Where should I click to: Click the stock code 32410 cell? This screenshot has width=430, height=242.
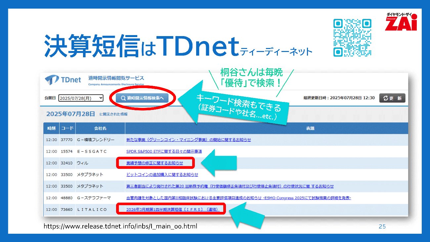pos(66,163)
